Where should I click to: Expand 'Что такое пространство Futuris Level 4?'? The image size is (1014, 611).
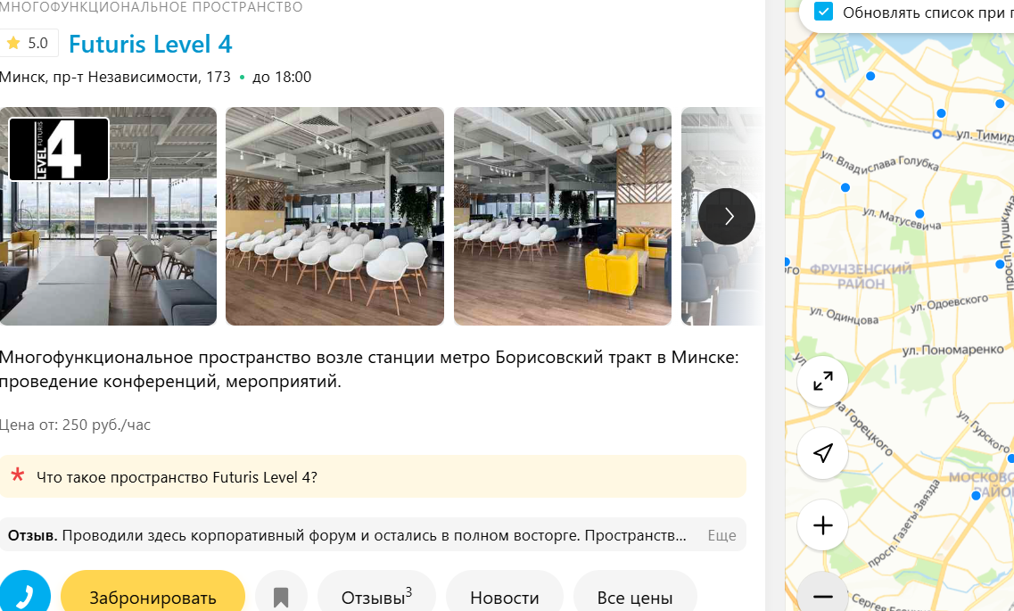tap(373, 477)
